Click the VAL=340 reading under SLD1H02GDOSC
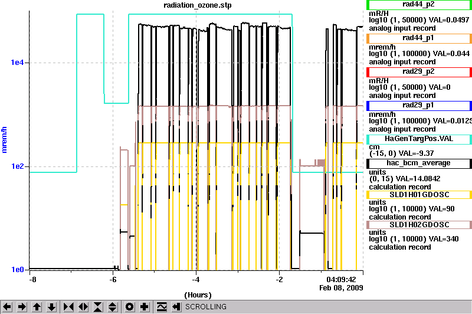The height and width of the screenshot is (314, 472). (444, 238)
